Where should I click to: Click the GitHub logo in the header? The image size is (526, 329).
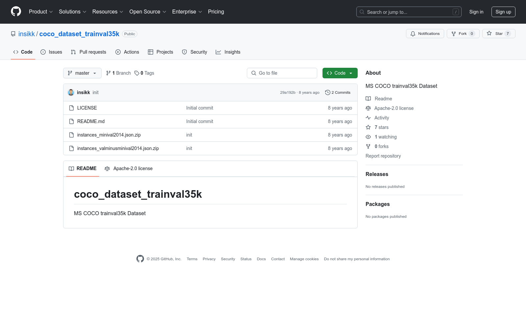coord(16,12)
